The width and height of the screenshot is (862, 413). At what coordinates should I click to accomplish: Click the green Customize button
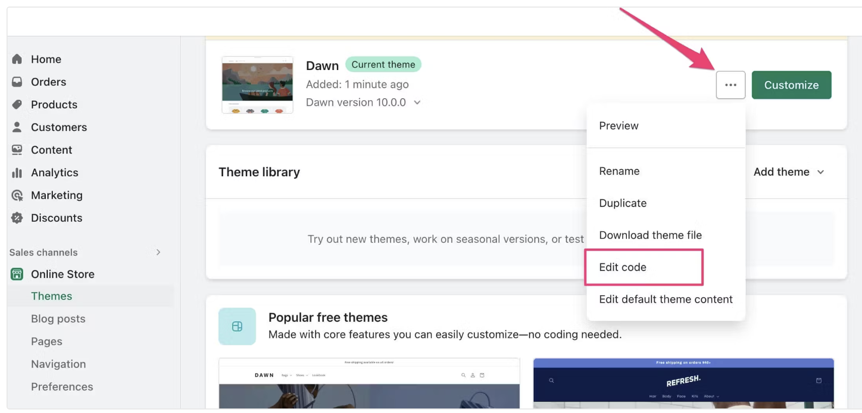click(x=792, y=85)
